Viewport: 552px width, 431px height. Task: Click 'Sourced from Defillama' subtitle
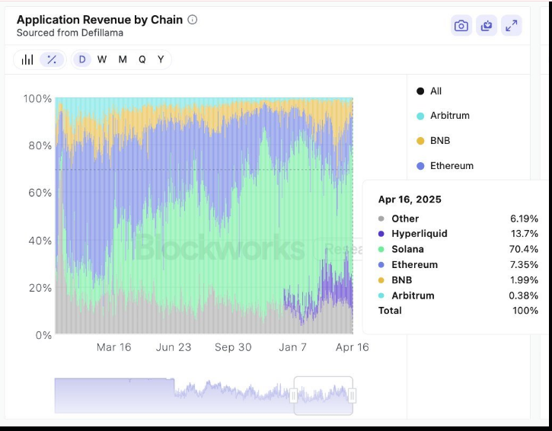pos(70,33)
